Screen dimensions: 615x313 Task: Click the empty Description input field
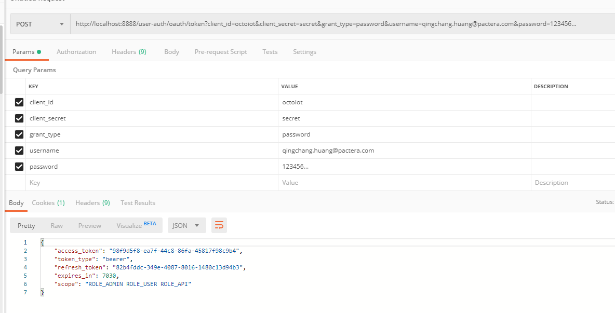coord(573,183)
